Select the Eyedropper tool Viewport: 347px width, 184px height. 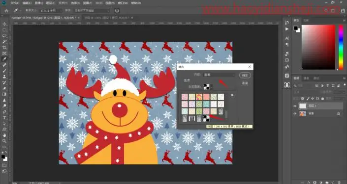pos(4,59)
